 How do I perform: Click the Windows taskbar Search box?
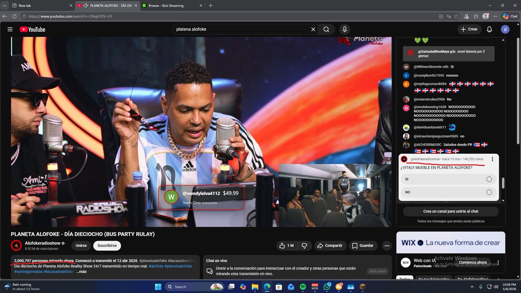(x=194, y=286)
